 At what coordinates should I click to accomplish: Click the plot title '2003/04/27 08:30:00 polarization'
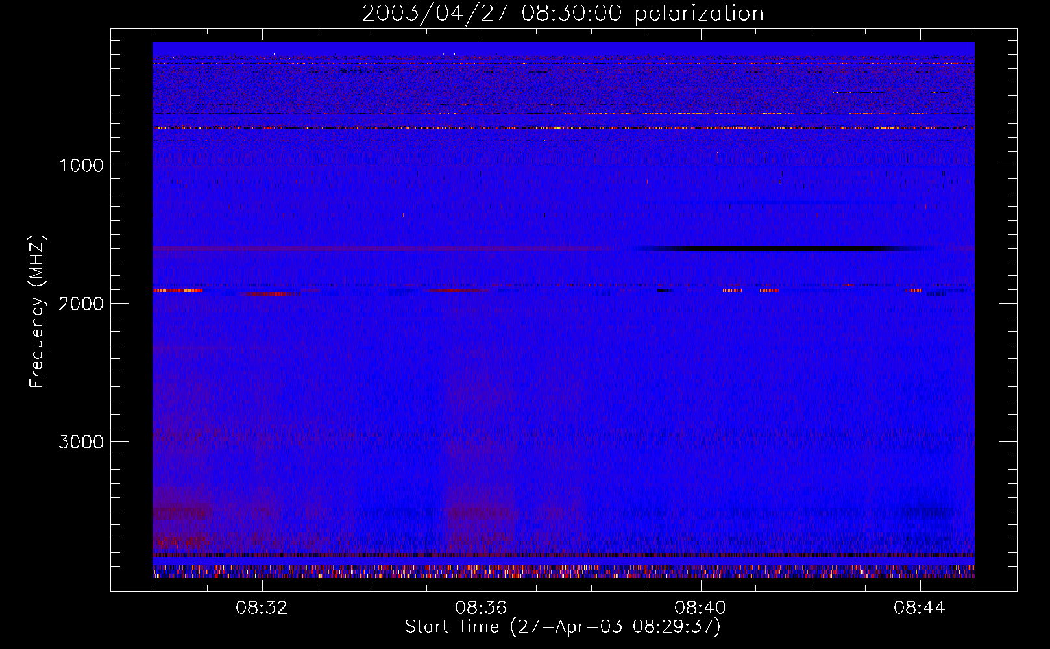[563, 13]
